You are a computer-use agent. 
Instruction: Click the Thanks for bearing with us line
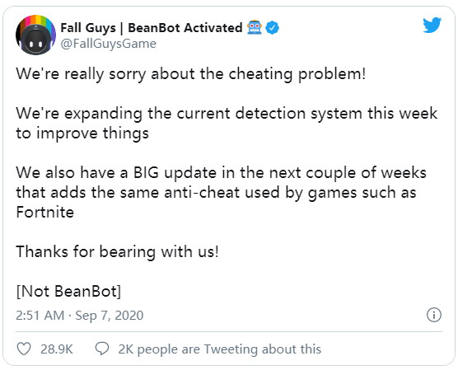(x=117, y=251)
